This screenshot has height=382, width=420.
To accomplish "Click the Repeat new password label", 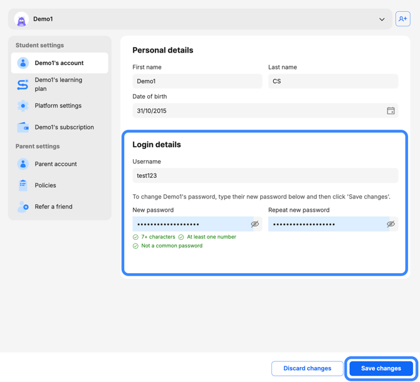I will (x=298, y=210).
